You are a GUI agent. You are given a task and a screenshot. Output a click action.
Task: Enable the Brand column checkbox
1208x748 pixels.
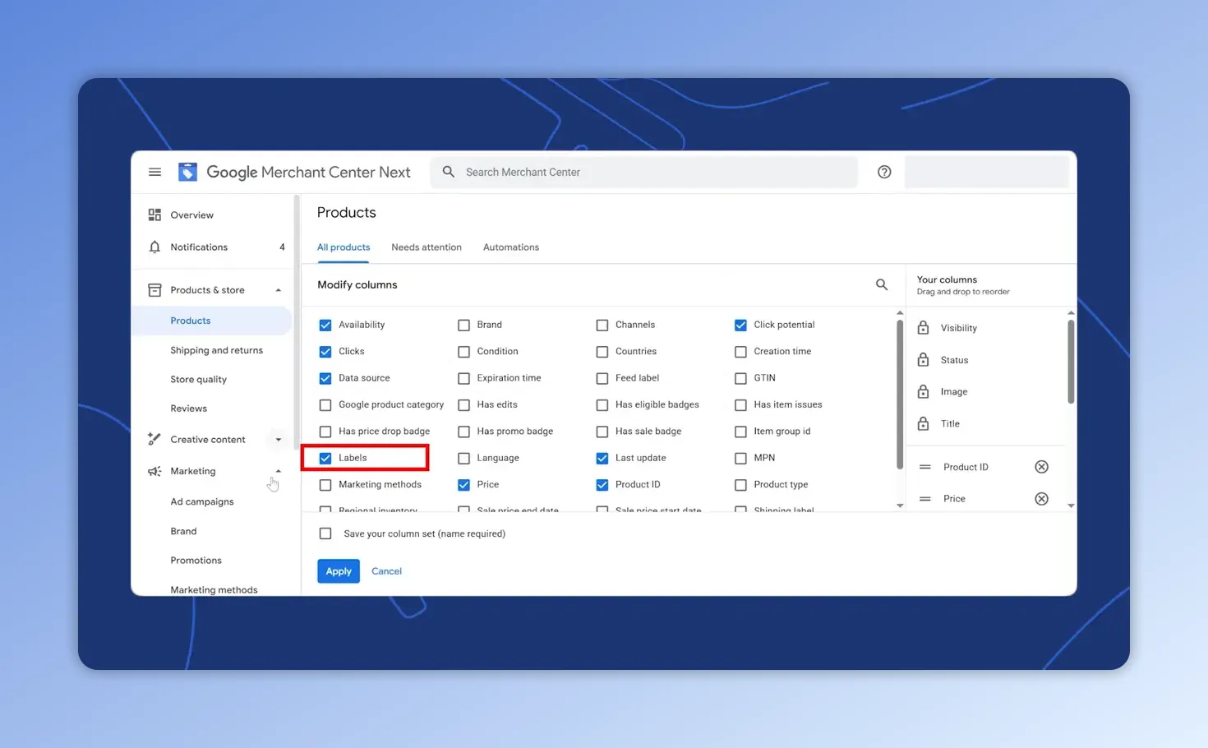(463, 325)
